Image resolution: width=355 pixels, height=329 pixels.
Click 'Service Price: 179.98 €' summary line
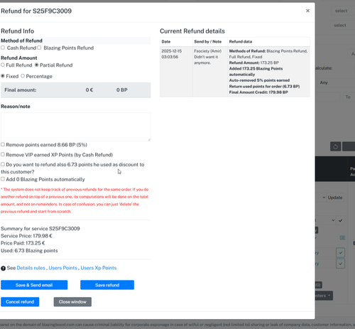[x=26, y=236]
